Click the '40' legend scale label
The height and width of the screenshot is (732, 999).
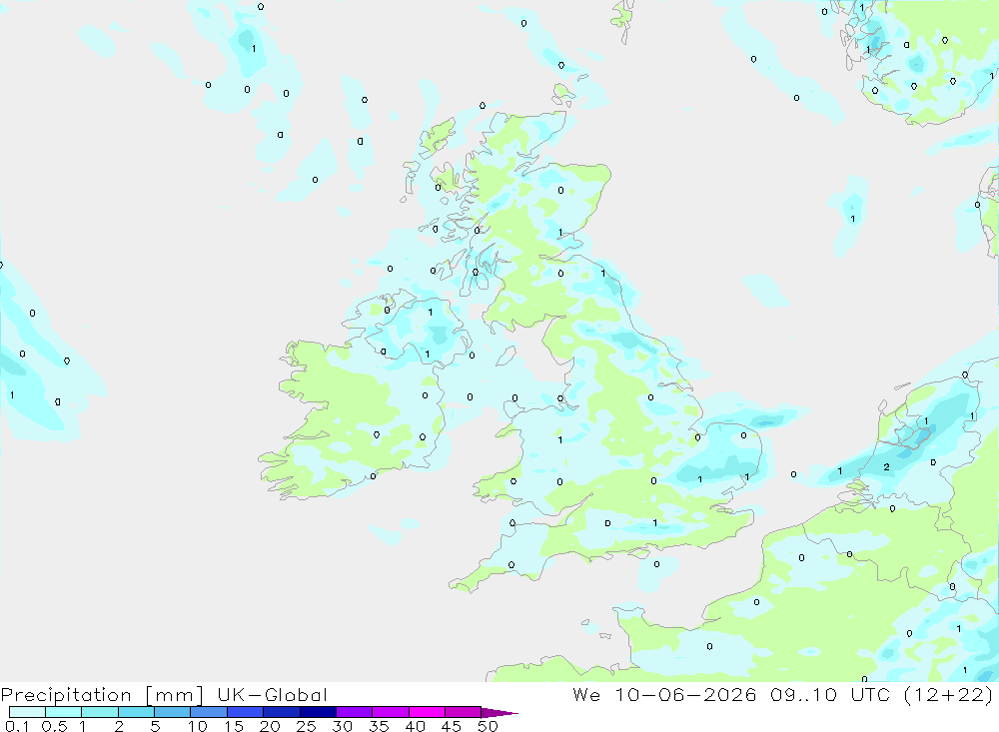click(416, 726)
